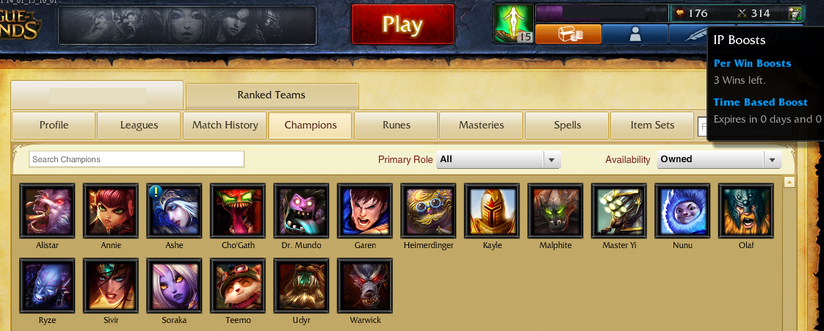This screenshot has height=331, width=824.
Task: Click the quill feather icon button
Action: pyautogui.click(x=688, y=34)
